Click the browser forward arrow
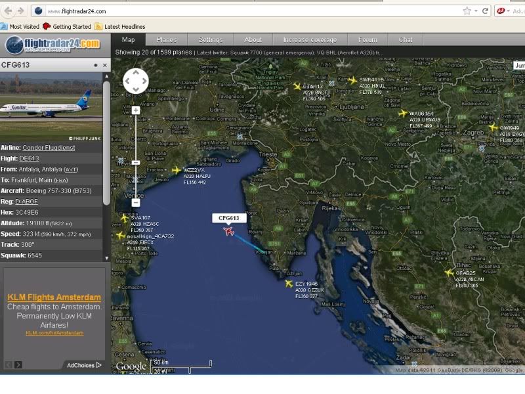 coord(21,11)
